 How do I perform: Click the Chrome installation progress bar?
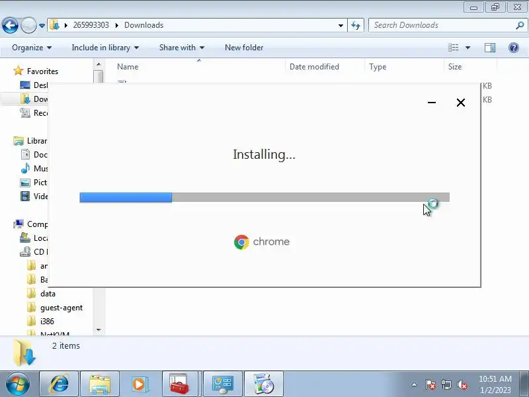click(x=264, y=197)
